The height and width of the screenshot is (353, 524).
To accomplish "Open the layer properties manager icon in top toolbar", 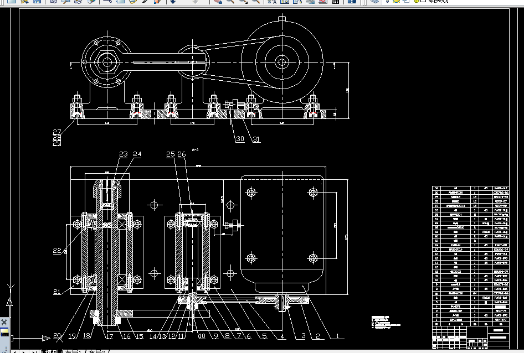I will click(374, 1).
